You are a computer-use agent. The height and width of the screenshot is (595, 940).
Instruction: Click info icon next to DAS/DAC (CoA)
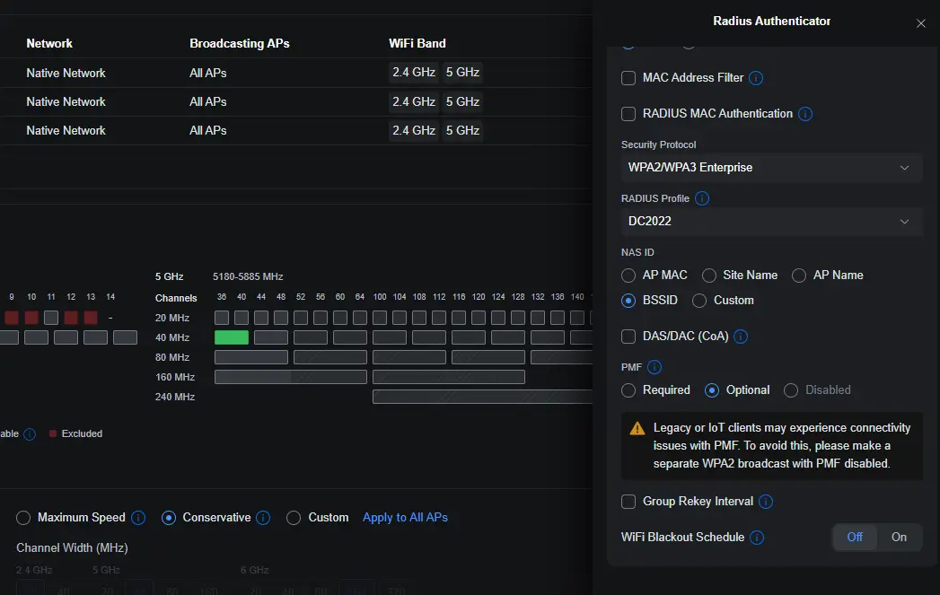pos(741,337)
